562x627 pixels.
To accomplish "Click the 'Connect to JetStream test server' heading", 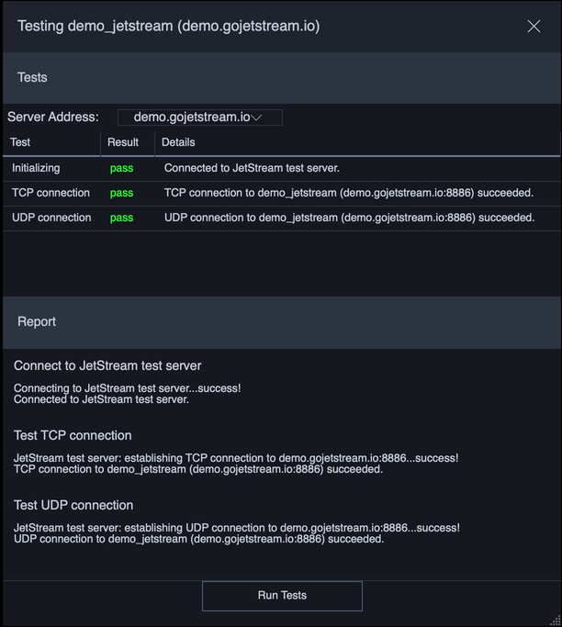I will click(107, 365).
